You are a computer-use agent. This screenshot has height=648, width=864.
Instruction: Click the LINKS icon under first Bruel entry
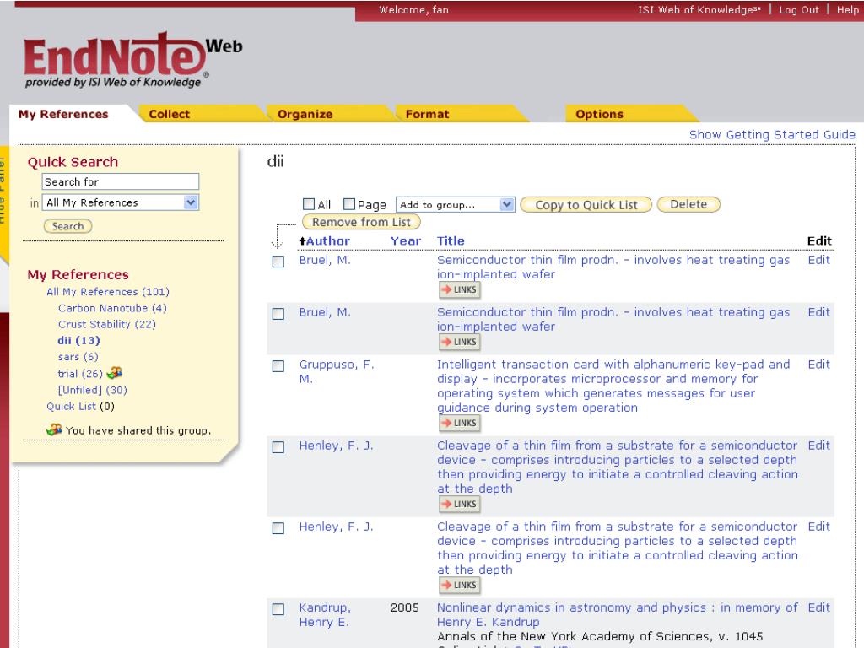coord(460,290)
